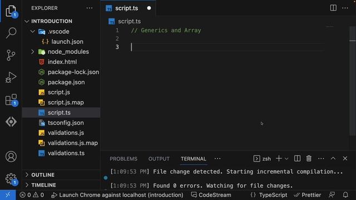356x200 pixels.
Task: Open terminal panel more actions ellipsis
Action: coord(321,158)
